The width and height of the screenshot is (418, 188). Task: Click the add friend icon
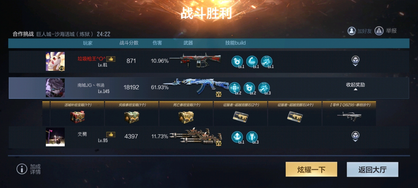(352, 31)
